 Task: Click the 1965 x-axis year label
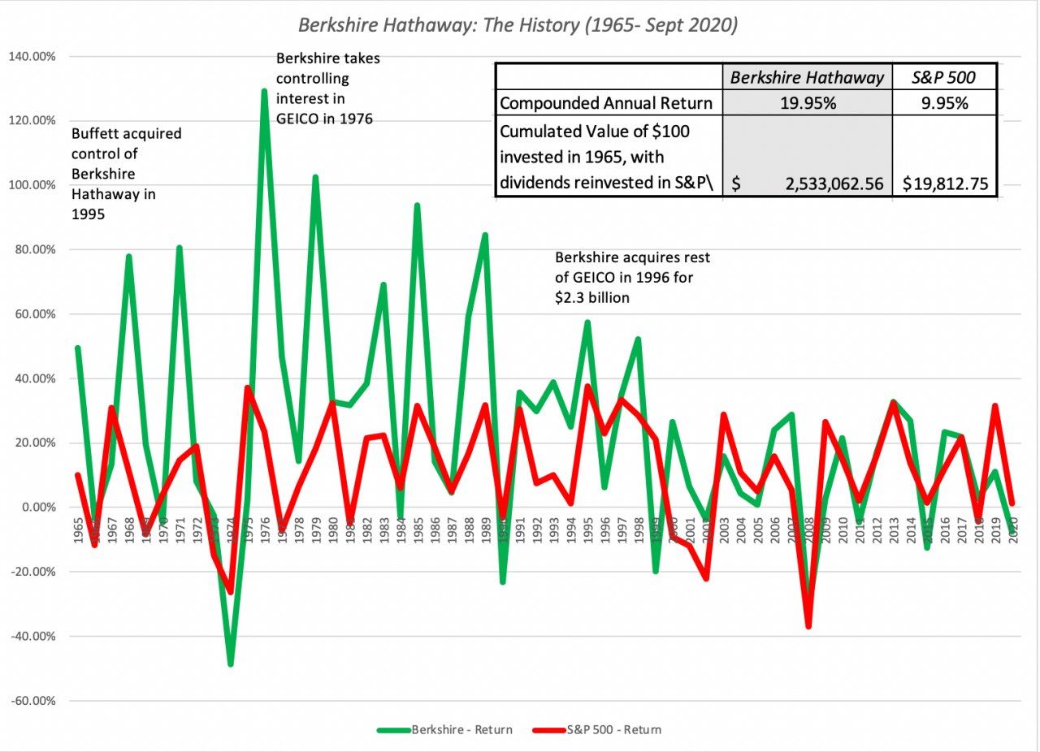[x=78, y=532]
